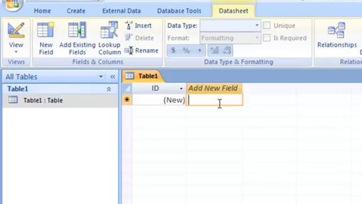Click the empty cell under Add New Field

tap(214, 100)
